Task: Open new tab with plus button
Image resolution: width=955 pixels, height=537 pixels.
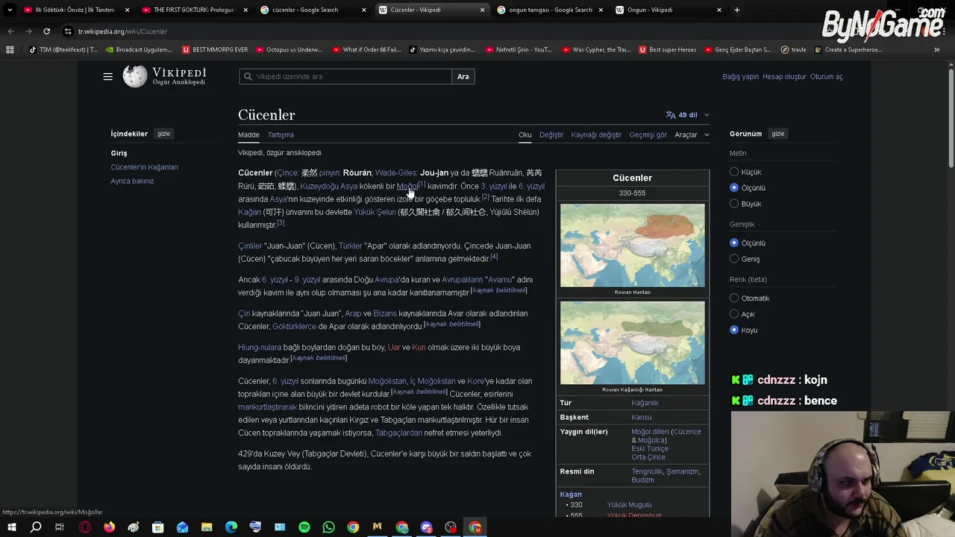Action: pos(737,10)
